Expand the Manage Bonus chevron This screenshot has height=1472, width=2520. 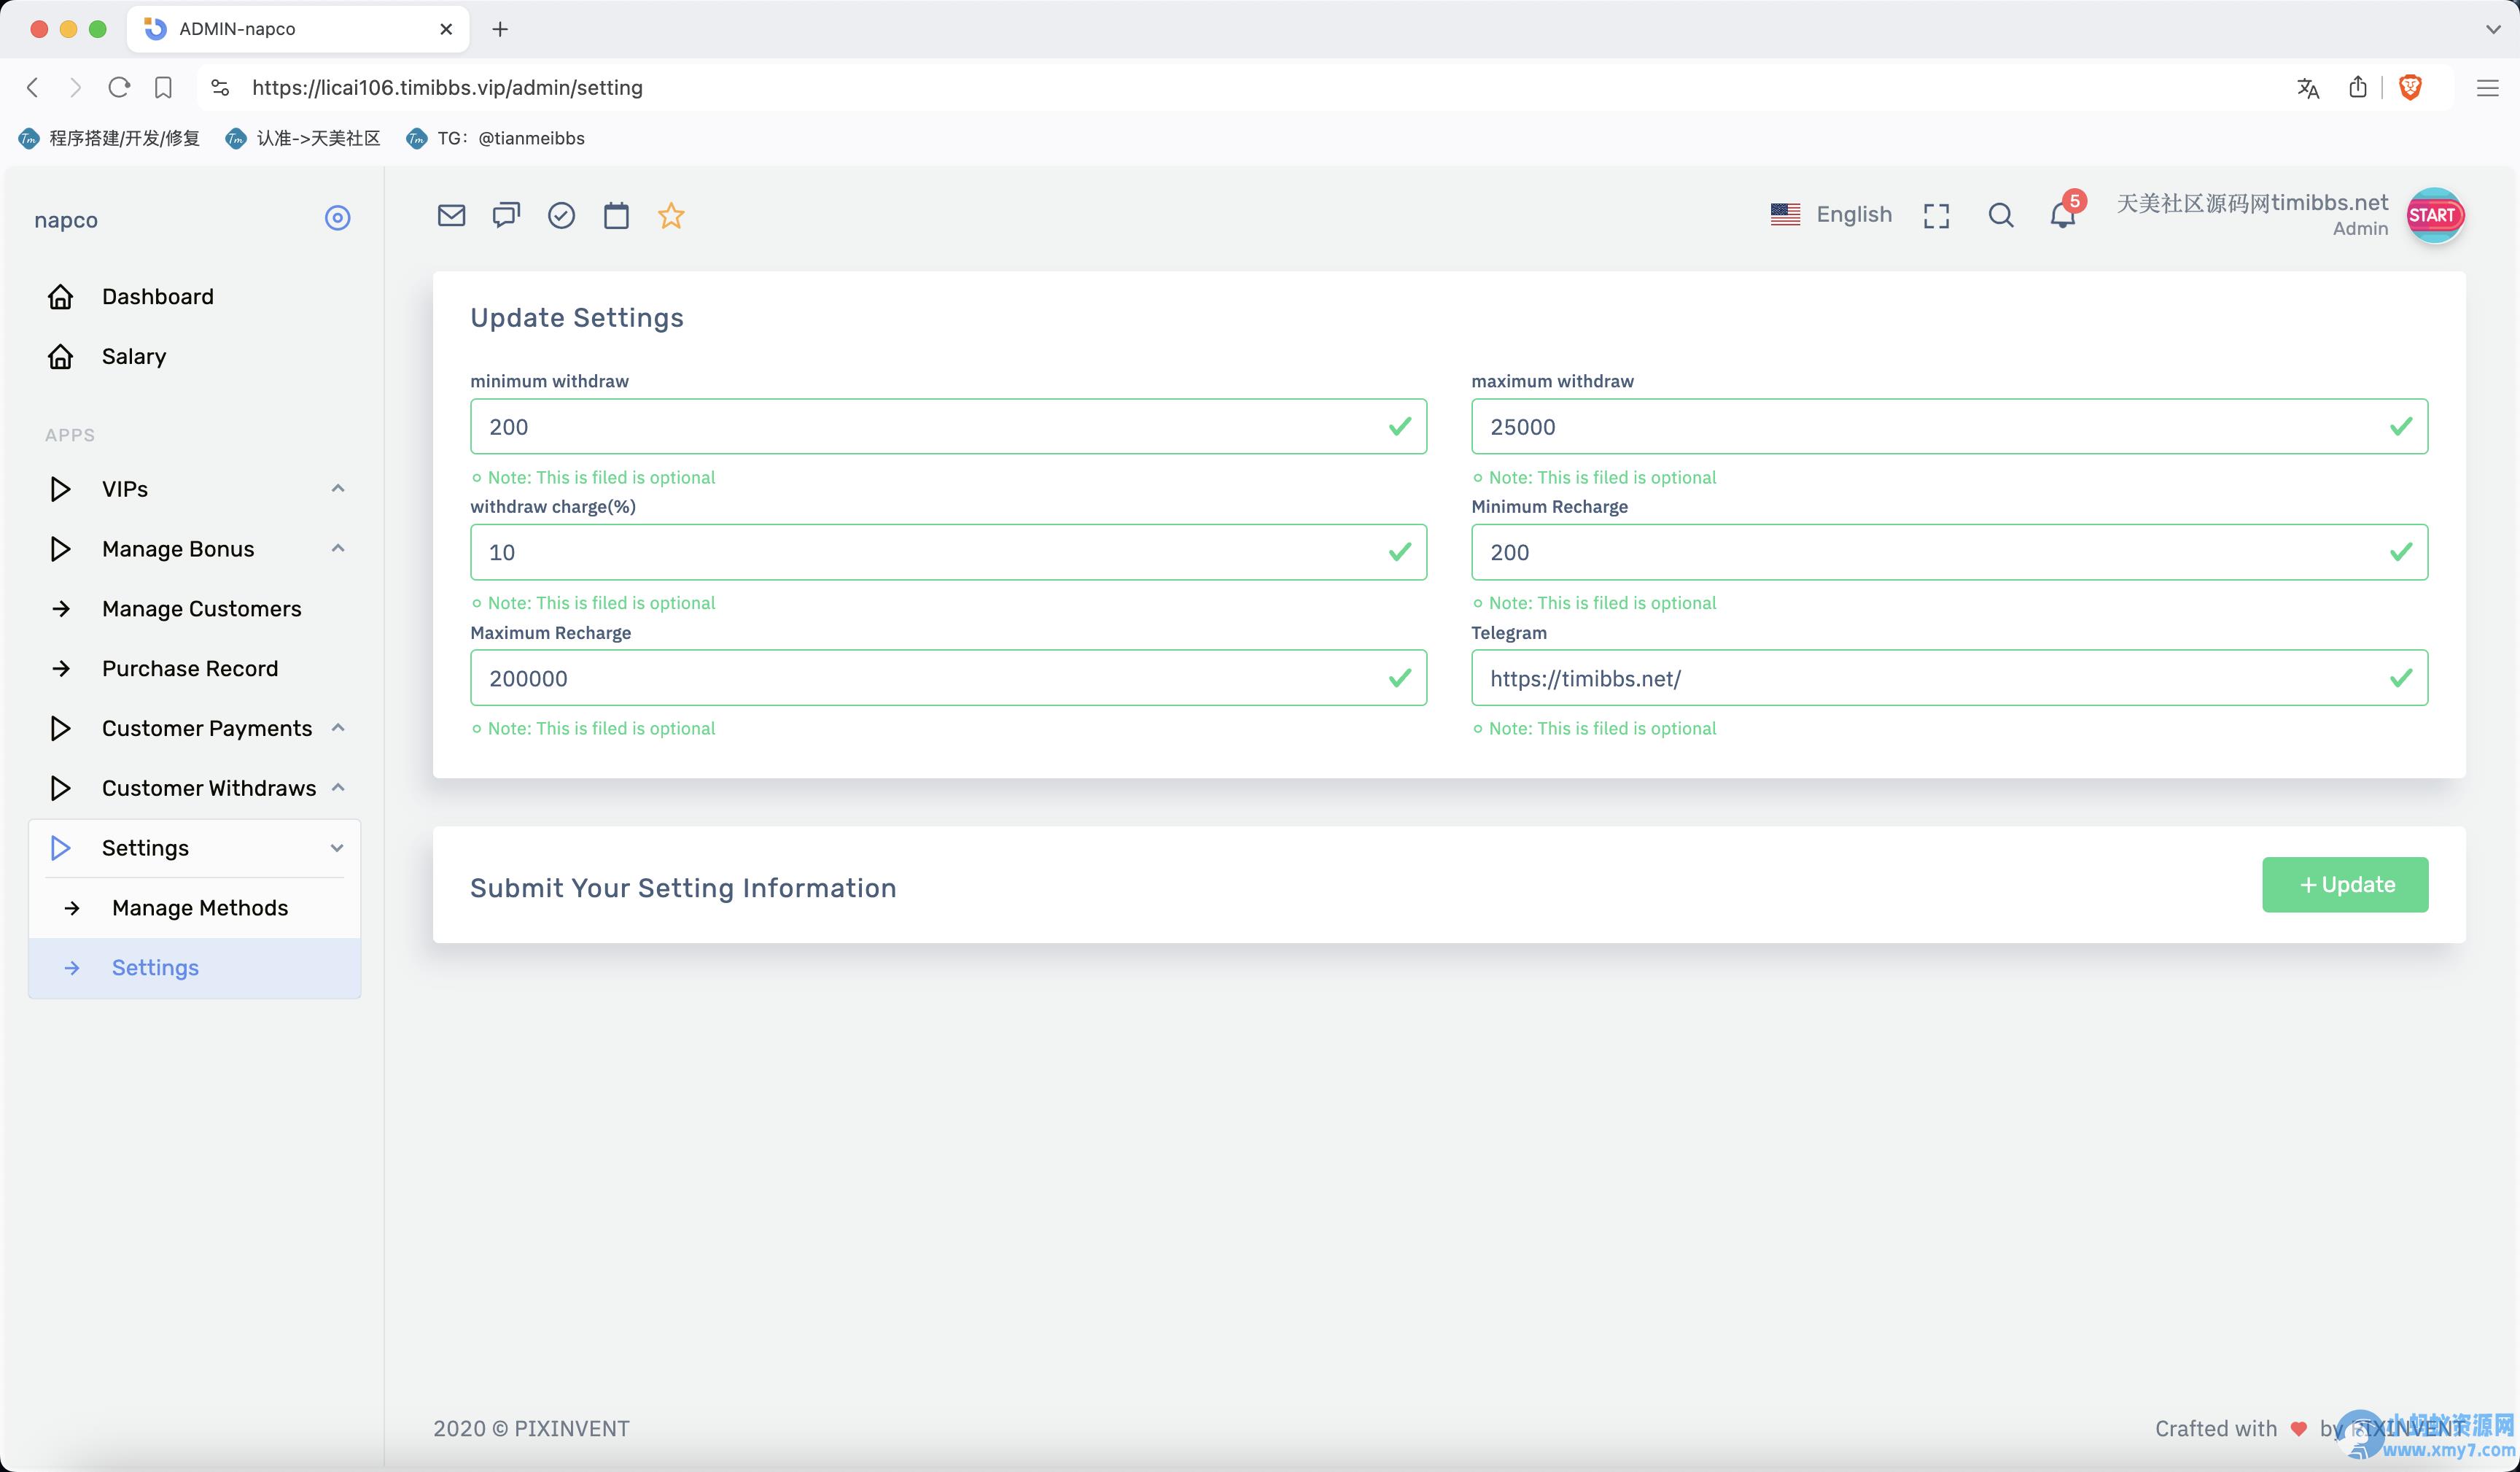[x=338, y=549]
